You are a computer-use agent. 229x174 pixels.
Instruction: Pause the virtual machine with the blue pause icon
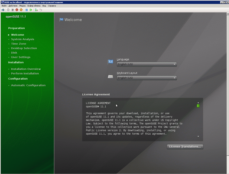point(27,10)
